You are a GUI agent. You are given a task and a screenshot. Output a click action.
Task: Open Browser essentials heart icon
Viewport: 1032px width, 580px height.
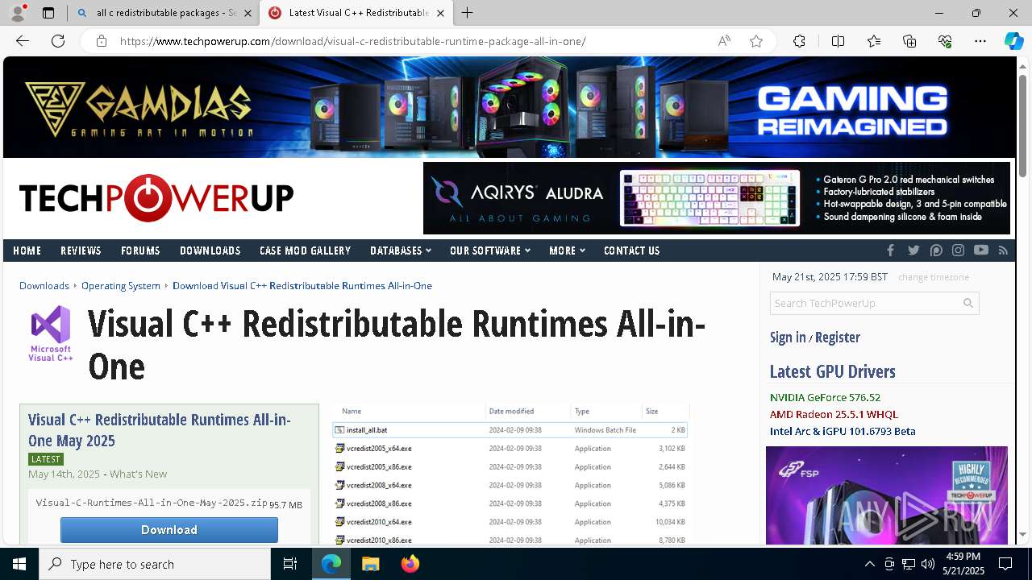[x=945, y=41]
